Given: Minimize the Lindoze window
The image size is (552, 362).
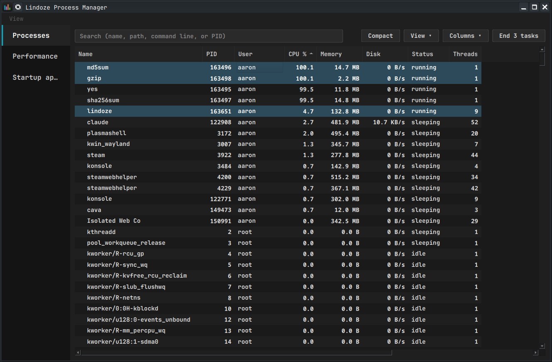Looking at the screenshot, I should 524,7.
